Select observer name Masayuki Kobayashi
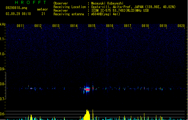 (x=107, y=3)
